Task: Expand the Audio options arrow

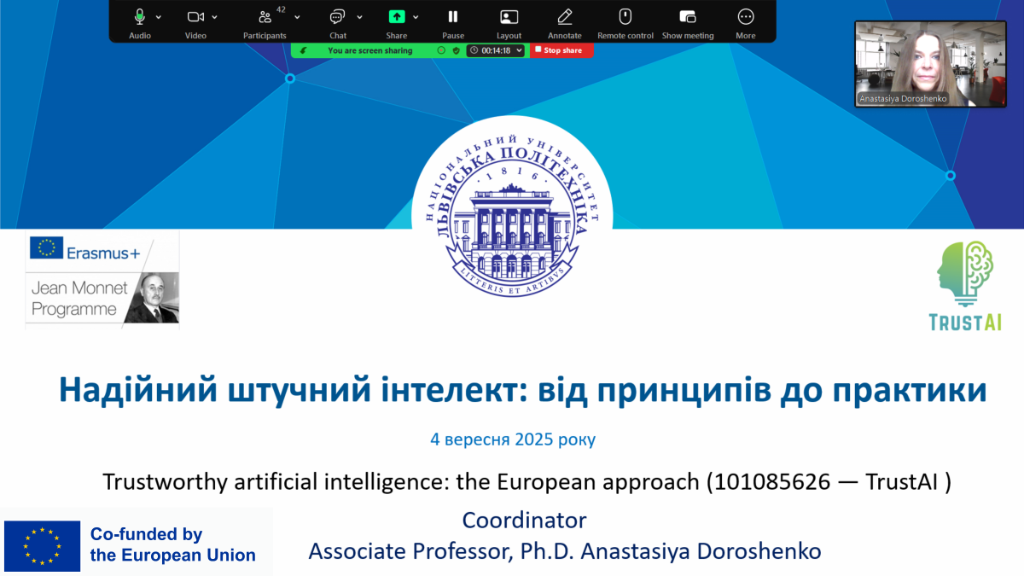Action: [159, 17]
